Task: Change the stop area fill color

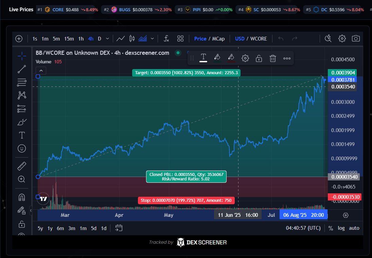Action: (231, 58)
